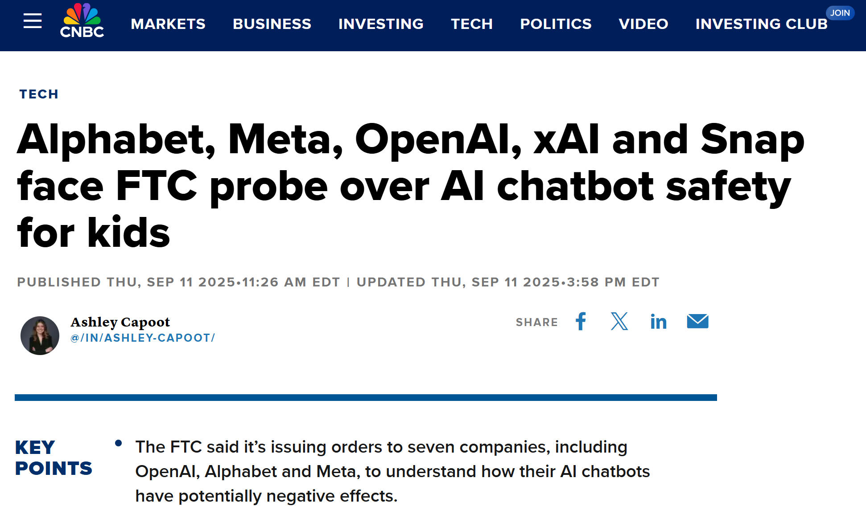Open the Investing Club page
This screenshot has width=866, height=531.
pos(761,24)
